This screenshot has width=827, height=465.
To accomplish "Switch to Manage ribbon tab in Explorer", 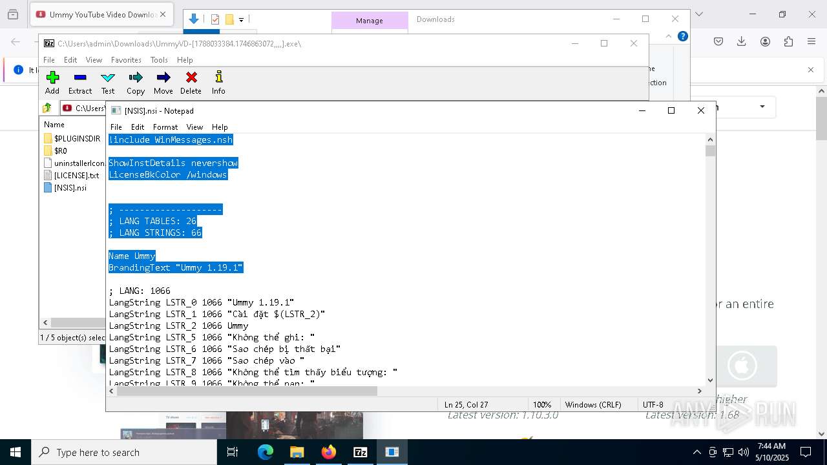I will click(x=370, y=21).
